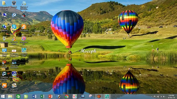Image resolution: width=177 pixels, height=99 pixels.
Task: Switch to the aTube Catcher taskbar button
Action: point(99,97)
